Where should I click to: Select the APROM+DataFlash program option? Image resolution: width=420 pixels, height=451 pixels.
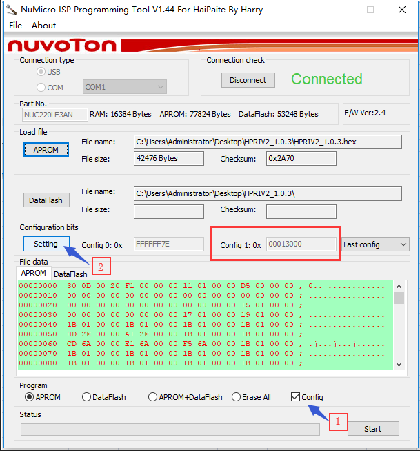[186, 397]
